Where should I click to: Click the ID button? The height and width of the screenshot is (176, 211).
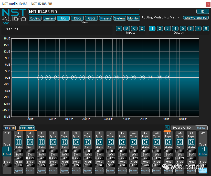tap(203, 12)
